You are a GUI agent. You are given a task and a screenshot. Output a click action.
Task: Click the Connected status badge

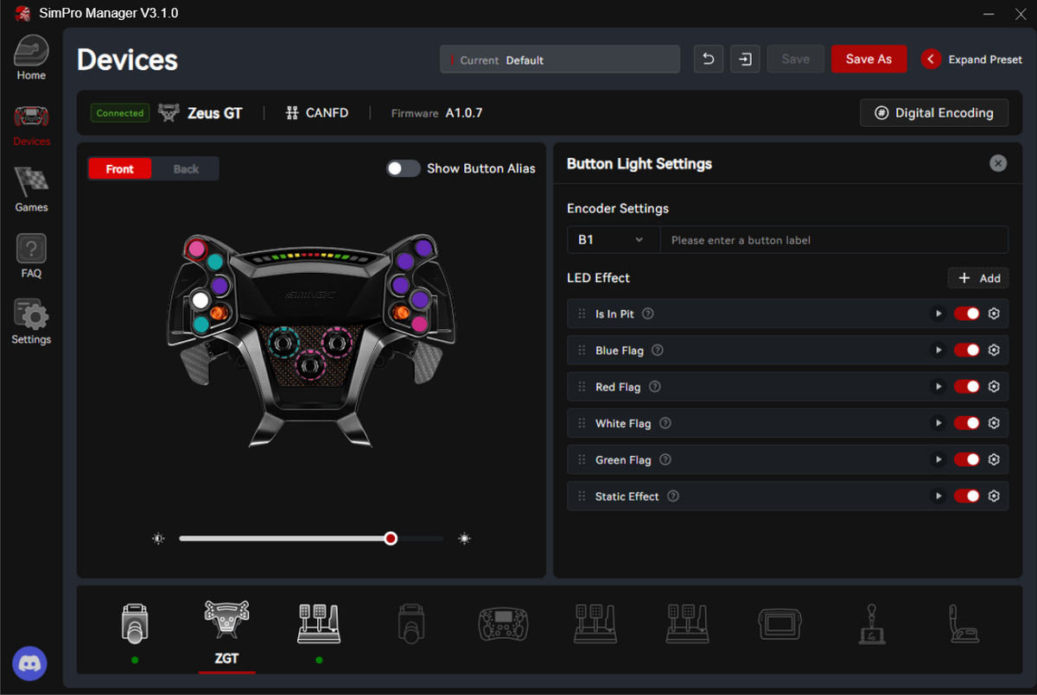pos(120,113)
